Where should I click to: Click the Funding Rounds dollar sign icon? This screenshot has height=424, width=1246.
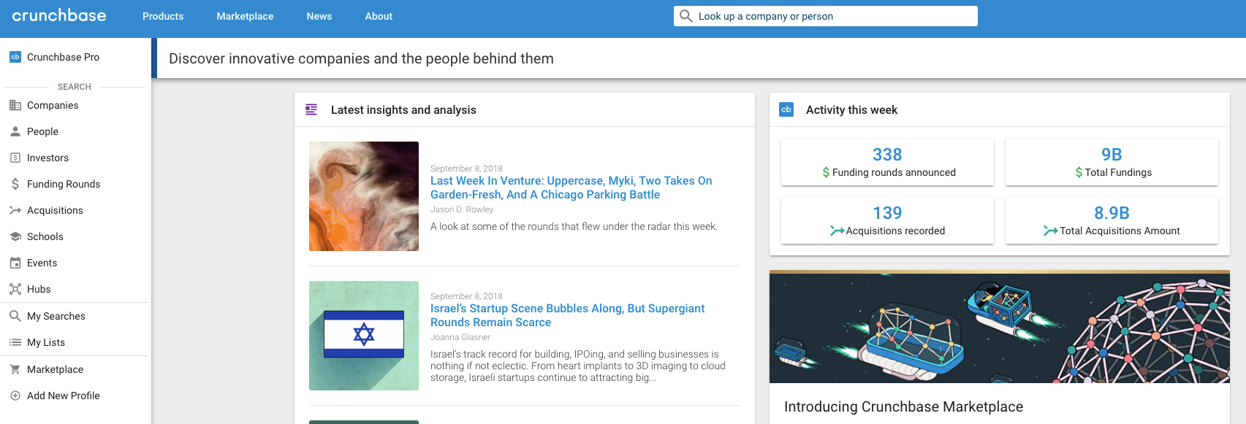click(15, 184)
